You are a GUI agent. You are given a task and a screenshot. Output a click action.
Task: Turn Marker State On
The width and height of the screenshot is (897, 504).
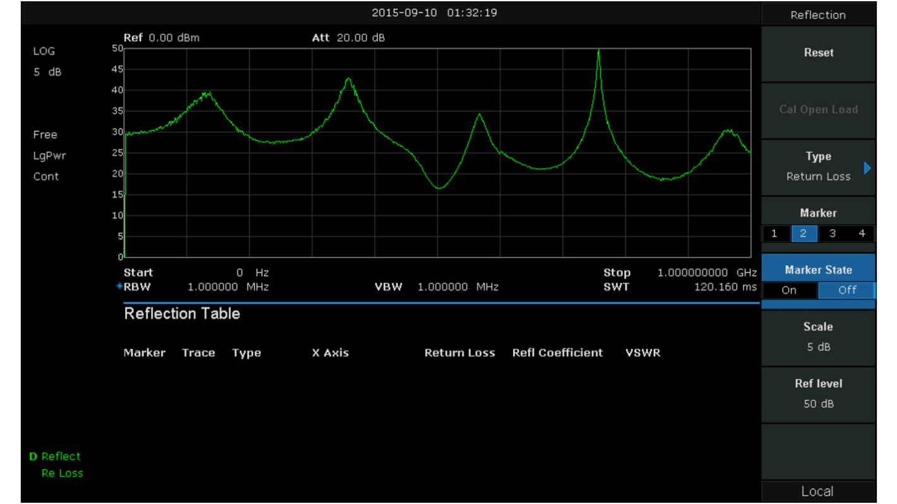(x=790, y=291)
